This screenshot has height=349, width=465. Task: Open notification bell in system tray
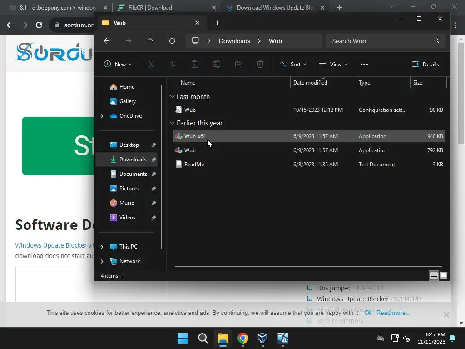pyautogui.click(x=453, y=338)
